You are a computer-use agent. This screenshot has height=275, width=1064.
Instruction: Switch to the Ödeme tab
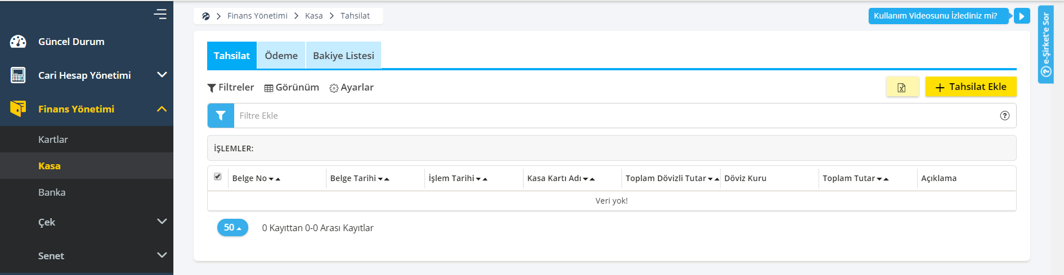click(x=281, y=56)
